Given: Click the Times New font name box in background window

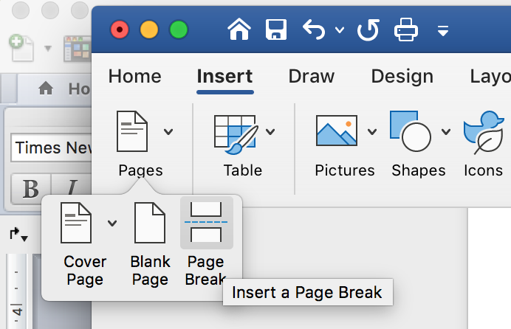Looking at the screenshot, I should [x=52, y=148].
